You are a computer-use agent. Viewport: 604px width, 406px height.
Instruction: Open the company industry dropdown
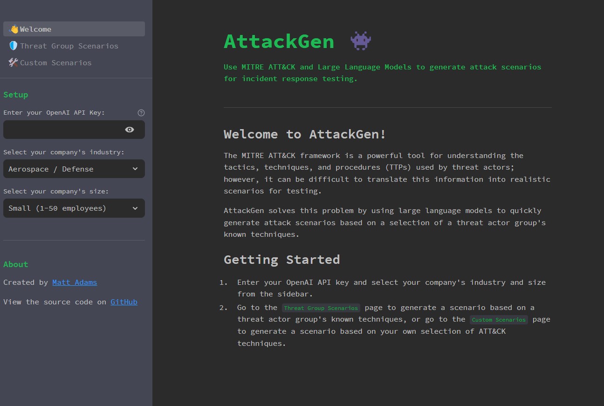pyautogui.click(x=74, y=169)
